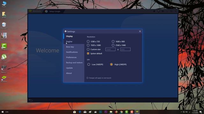Select the BlueStacks desktop shortcut
The height and width of the screenshot is (114, 204).
[x=4, y=79]
